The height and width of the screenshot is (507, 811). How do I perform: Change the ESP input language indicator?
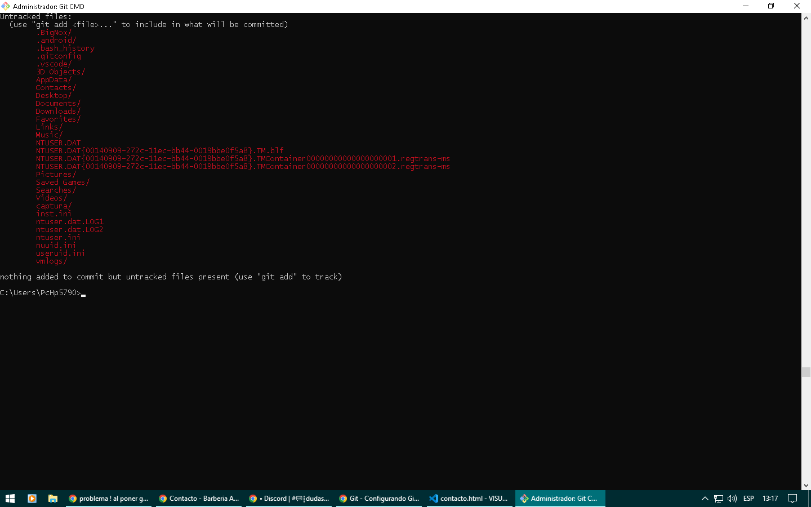point(748,499)
